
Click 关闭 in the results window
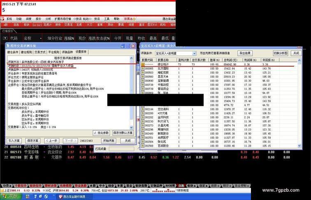click(296, 53)
